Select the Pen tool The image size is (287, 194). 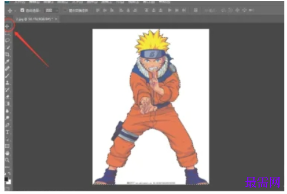pyautogui.click(x=7, y=125)
